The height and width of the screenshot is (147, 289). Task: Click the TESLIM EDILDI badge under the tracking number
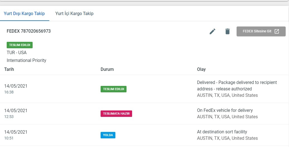coord(20,45)
